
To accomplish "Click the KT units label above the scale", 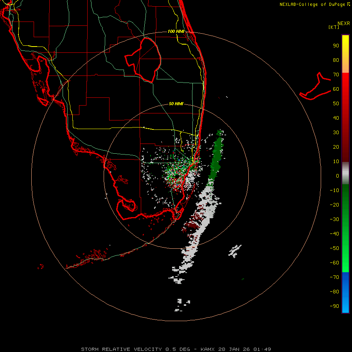I will 334,27.
